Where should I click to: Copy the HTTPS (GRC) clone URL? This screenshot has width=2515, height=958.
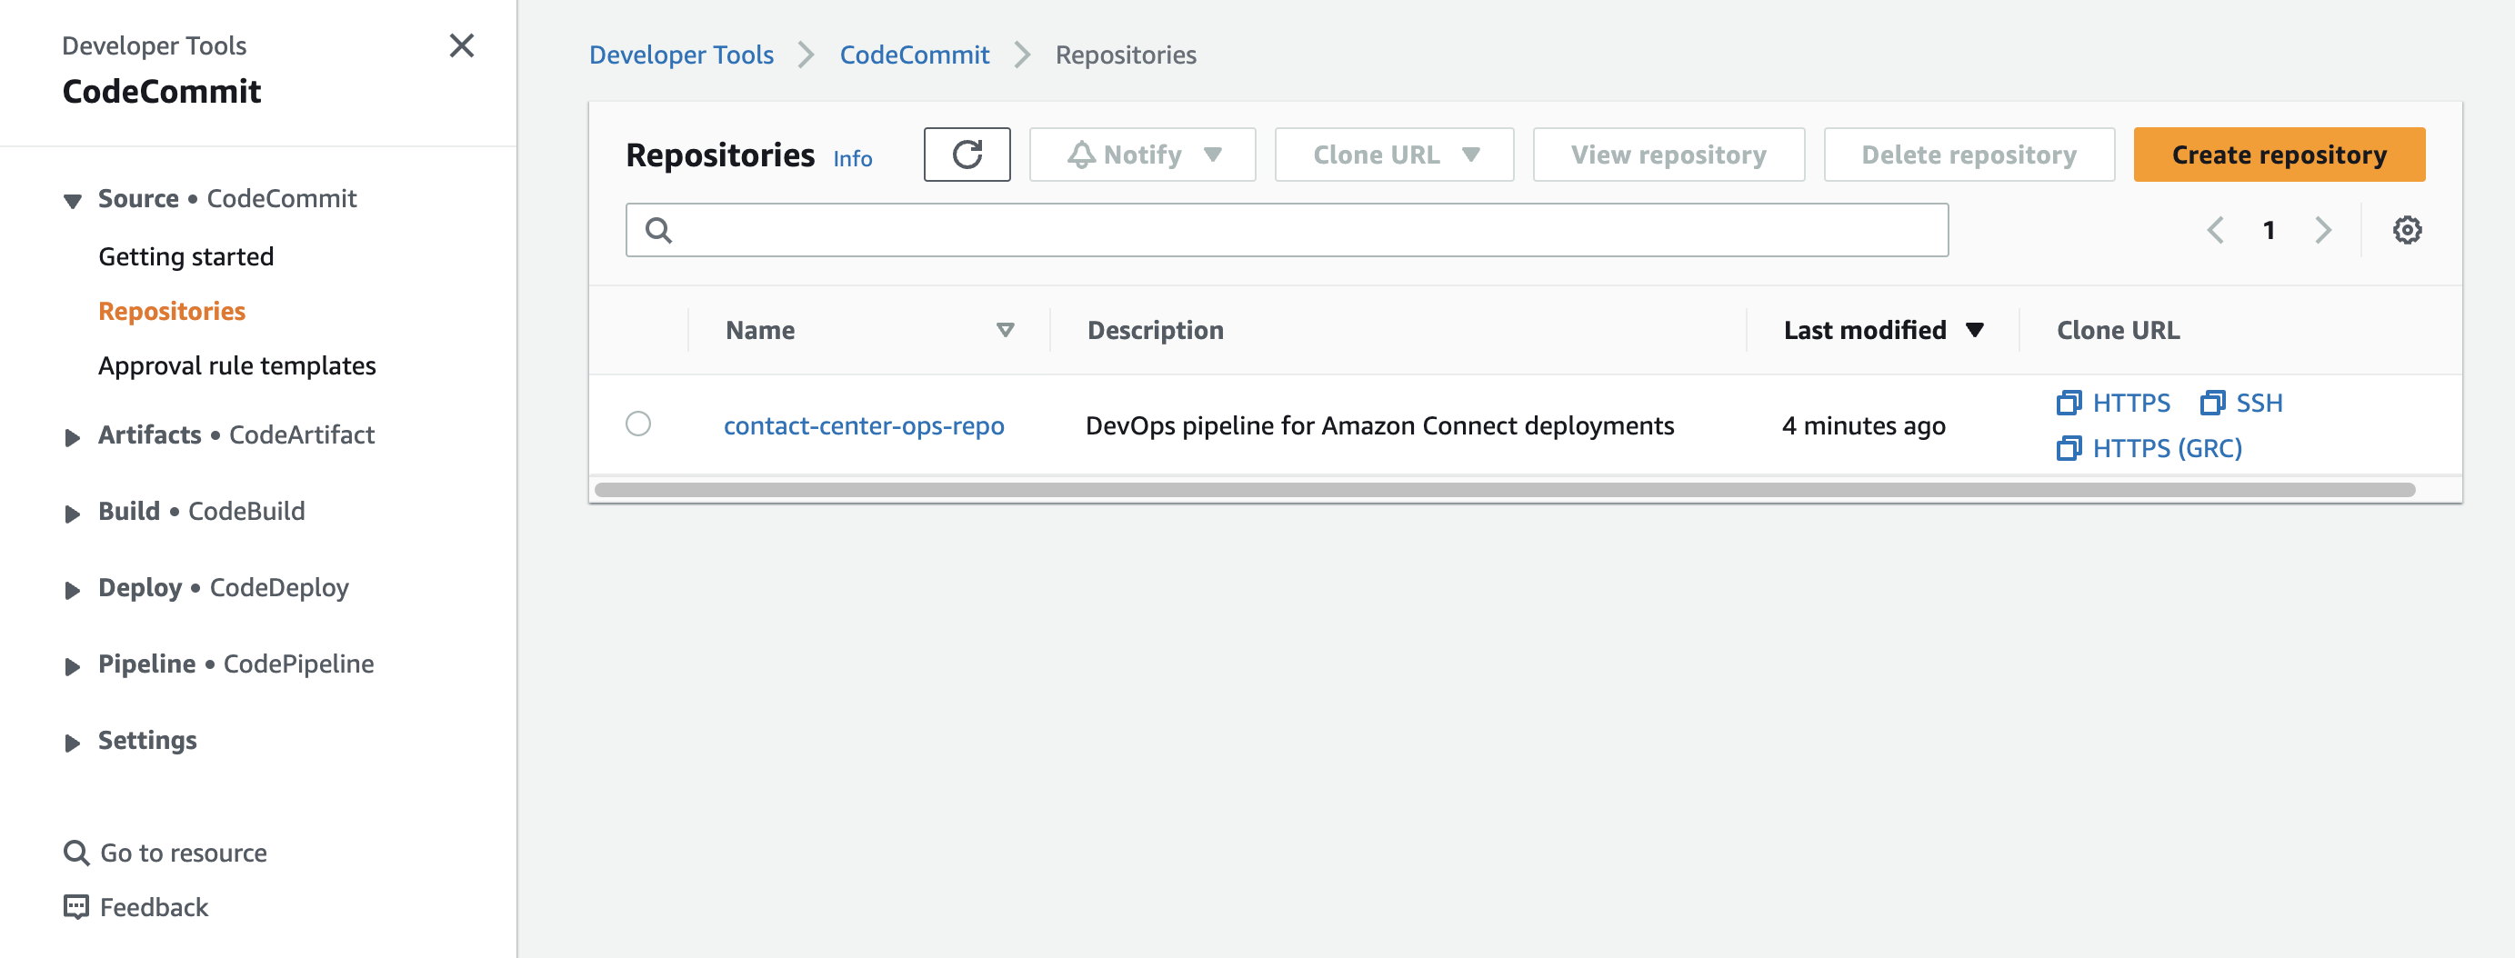[x=2149, y=448]
